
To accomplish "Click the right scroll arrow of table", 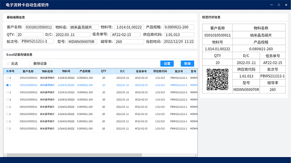I will click(x=196, y=155).
